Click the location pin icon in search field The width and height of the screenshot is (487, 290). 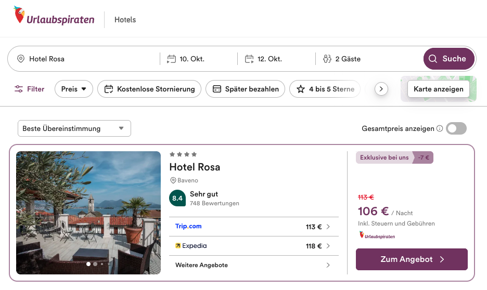21,59
